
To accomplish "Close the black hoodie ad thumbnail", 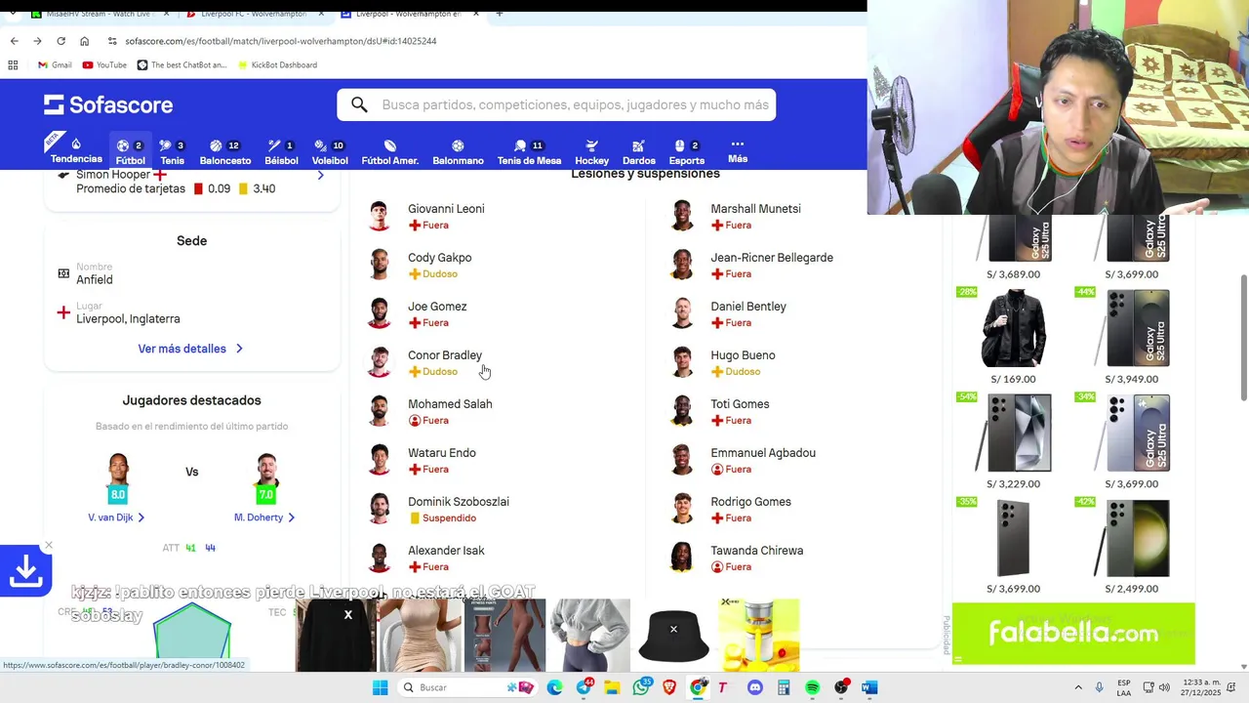I will pyautogui.click(x=347, y=614).
